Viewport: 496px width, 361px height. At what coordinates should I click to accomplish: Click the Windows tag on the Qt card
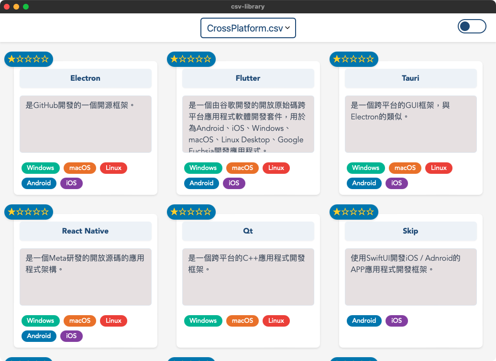click(x=203, y=321)
